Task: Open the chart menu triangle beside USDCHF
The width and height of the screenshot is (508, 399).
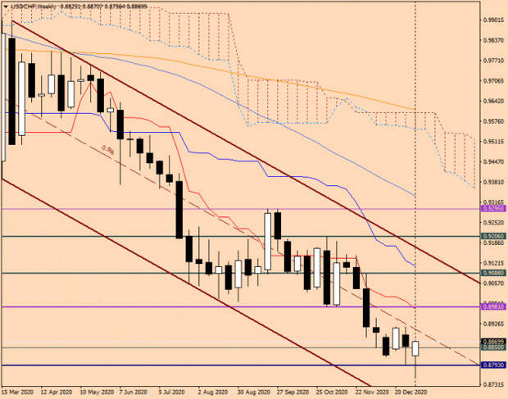Action: [6, 7]
